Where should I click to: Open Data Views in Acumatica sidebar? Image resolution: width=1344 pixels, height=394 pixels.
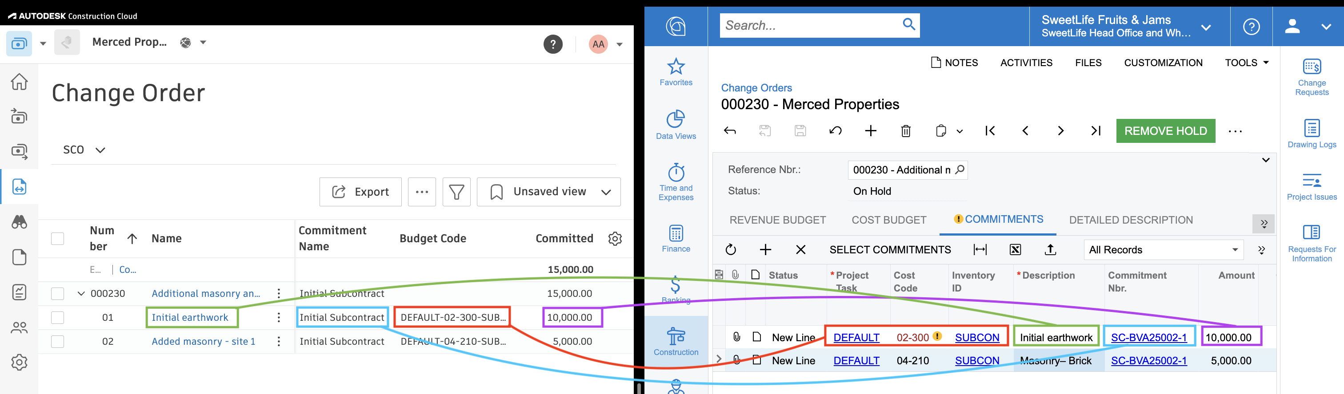click(x=676, y=125)
